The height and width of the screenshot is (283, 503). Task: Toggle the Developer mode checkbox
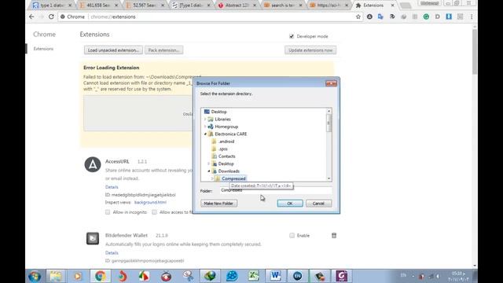point(292,36)
